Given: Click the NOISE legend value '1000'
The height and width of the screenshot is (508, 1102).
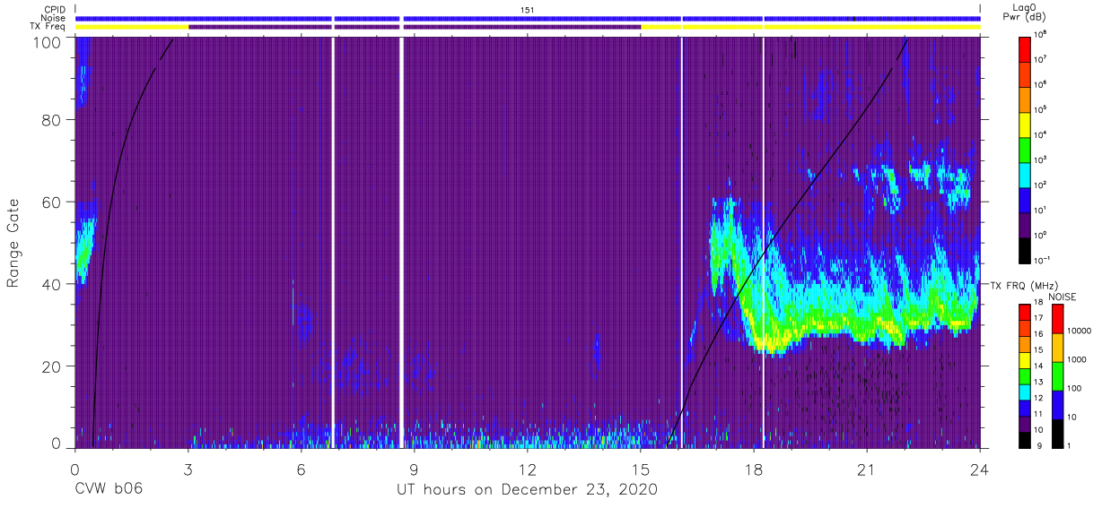Looking at the screenshot, I should (x=1076, y=359).
